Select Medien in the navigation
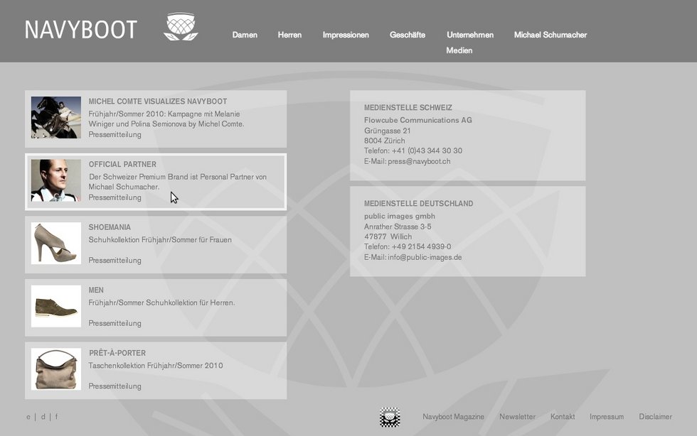697x436 pixels. (x=459, y=50)
